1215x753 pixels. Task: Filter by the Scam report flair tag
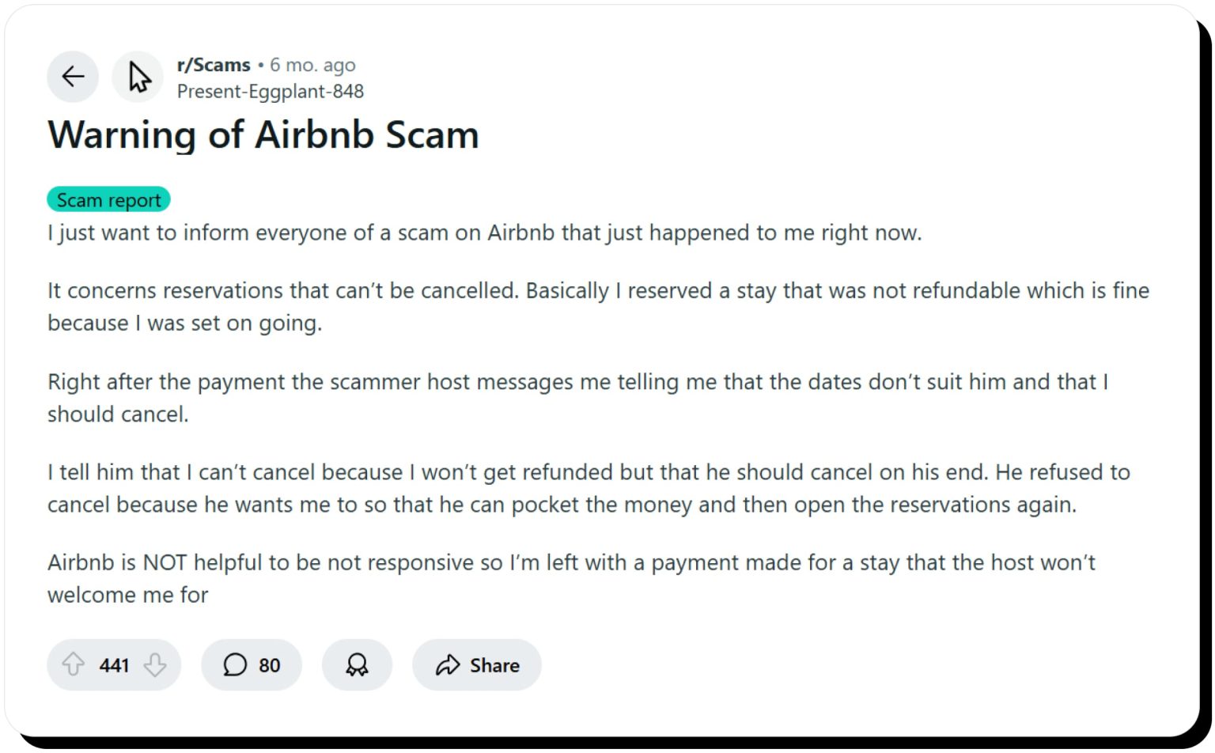pos(108,199)
